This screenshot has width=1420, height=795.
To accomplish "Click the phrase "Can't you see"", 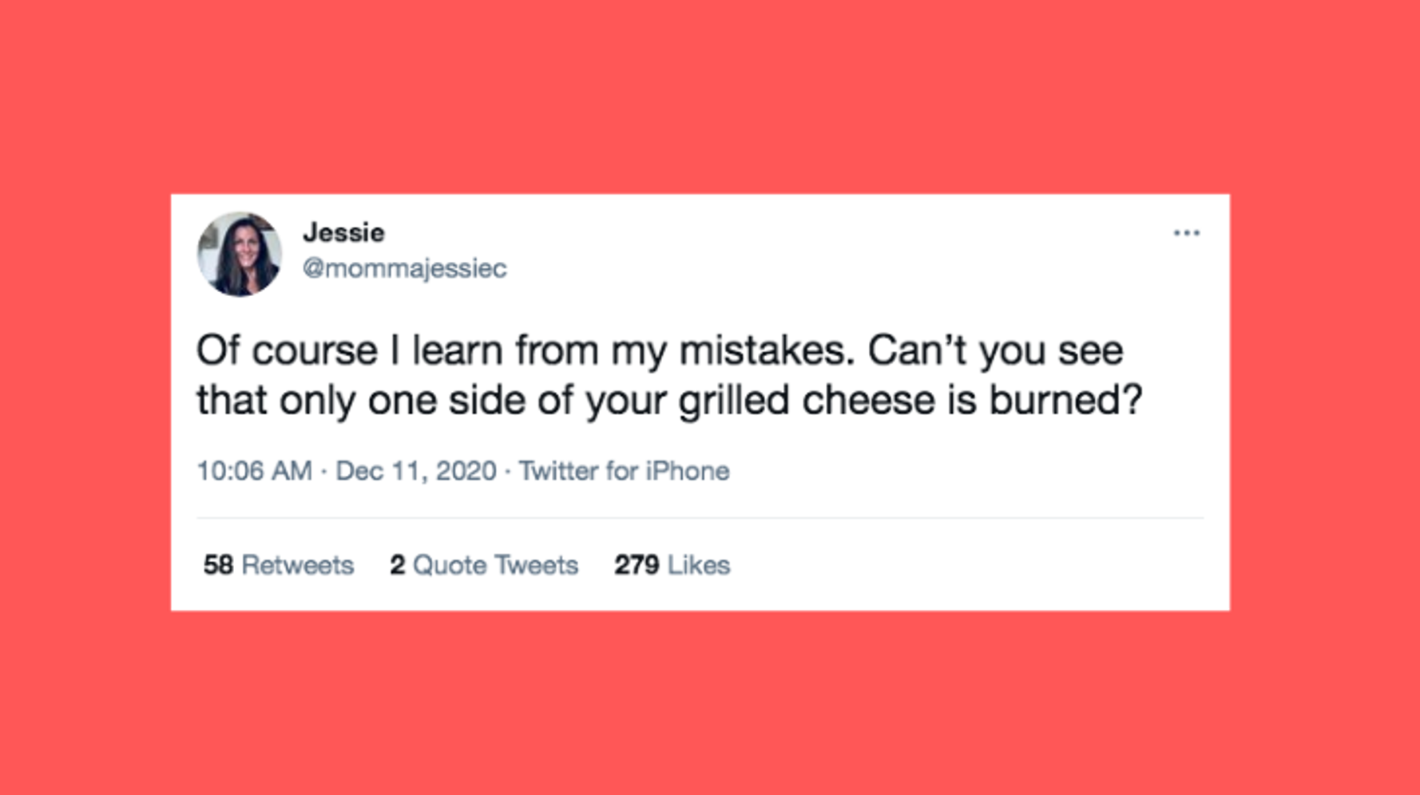I will click(x=995, y=350).
